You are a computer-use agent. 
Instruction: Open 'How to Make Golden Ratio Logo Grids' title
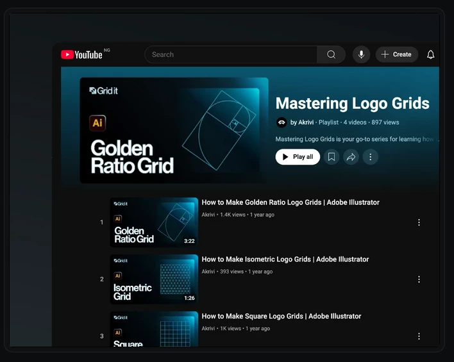click(290, 202)
